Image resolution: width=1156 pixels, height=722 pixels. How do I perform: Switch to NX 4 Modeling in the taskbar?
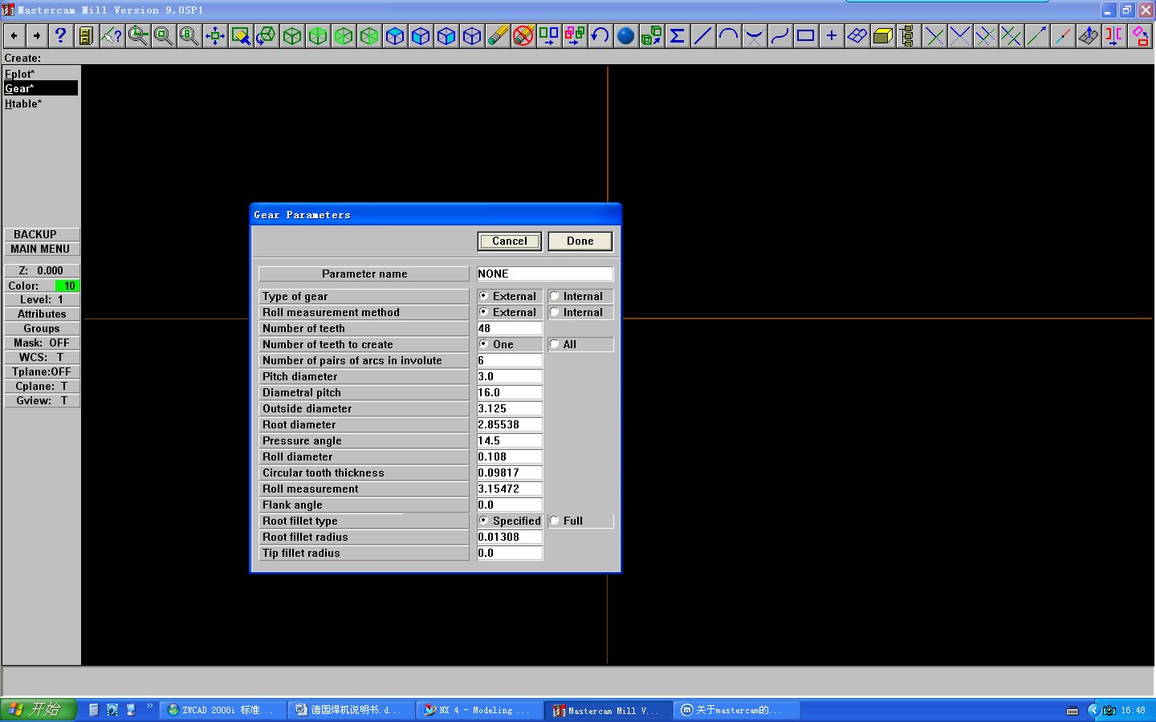[479, 710]
